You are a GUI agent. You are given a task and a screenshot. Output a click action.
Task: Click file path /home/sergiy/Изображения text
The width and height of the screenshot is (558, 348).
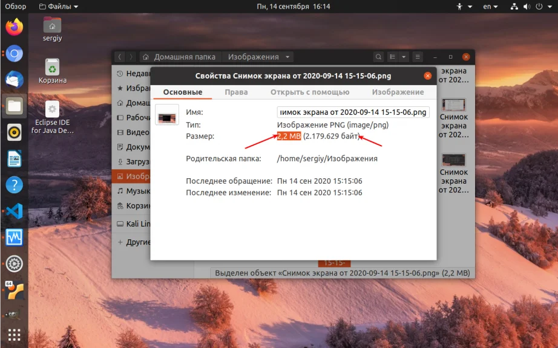coord(327,158)
